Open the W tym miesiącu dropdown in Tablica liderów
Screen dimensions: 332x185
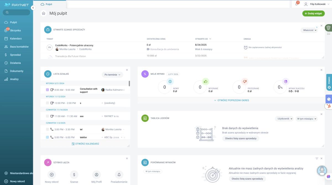pos(307,119)
